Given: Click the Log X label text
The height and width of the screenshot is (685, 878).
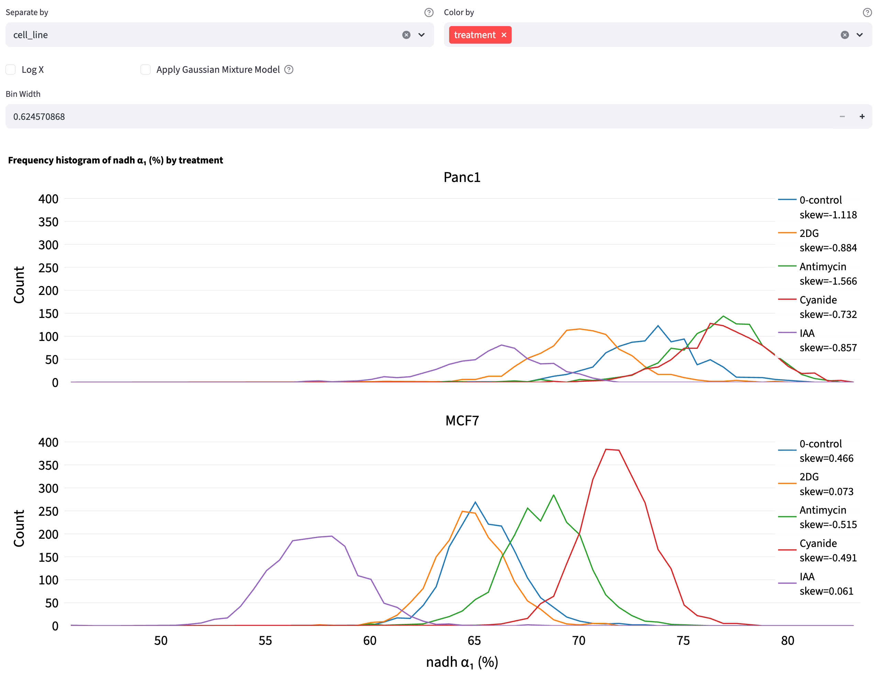Looking at the screenshot, I should pos(33,69).
